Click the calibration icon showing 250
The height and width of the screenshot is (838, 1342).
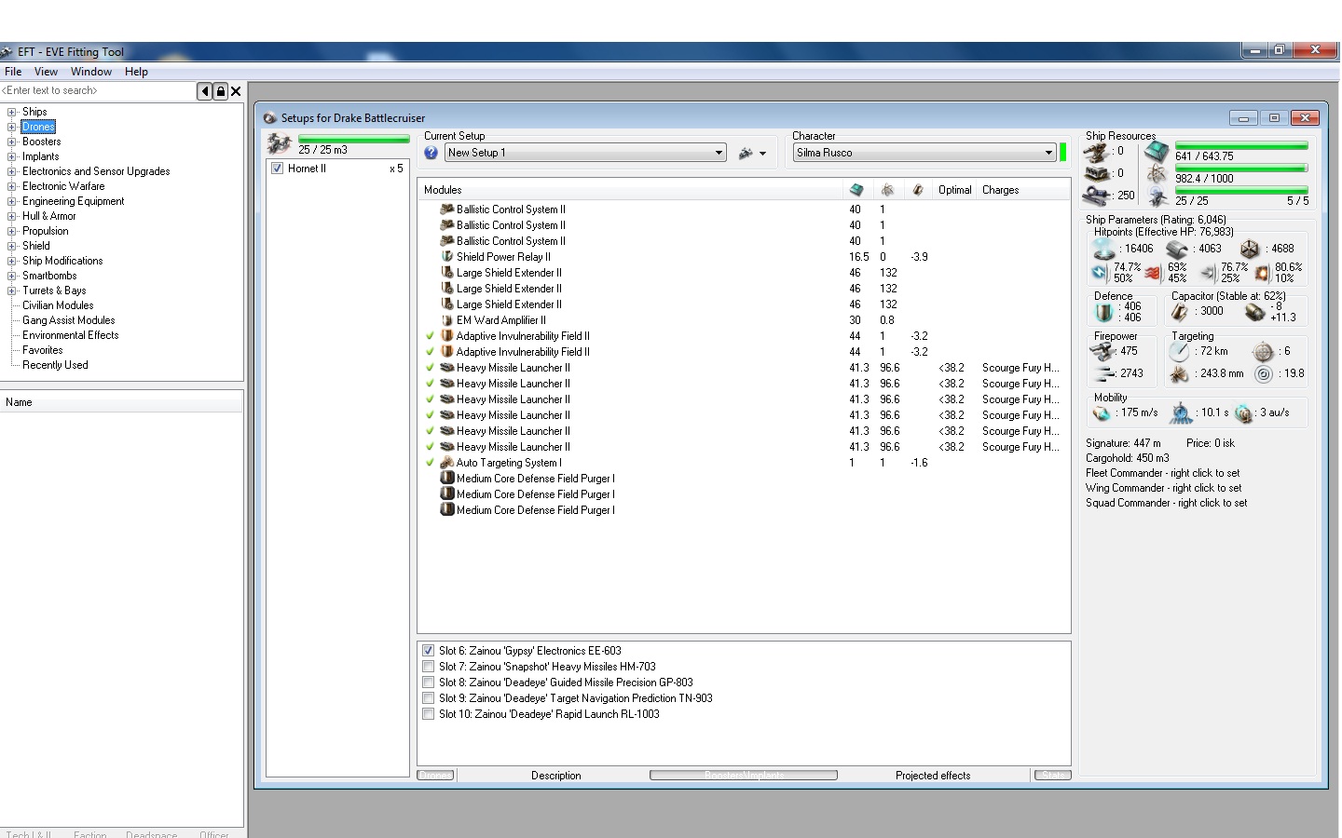point(1097,196)
